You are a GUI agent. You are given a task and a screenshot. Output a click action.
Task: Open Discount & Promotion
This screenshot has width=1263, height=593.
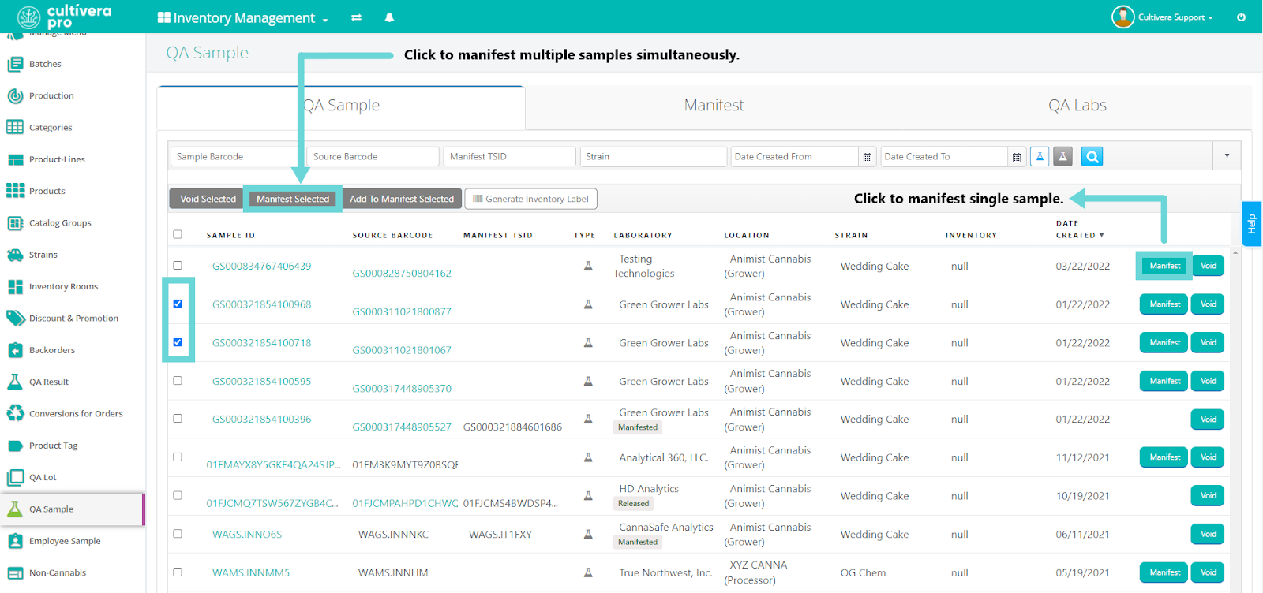point(73,319)
